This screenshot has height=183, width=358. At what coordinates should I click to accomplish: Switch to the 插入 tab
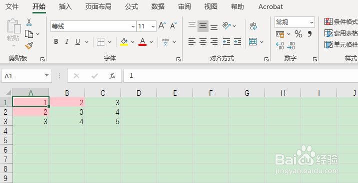pos(65,6)
